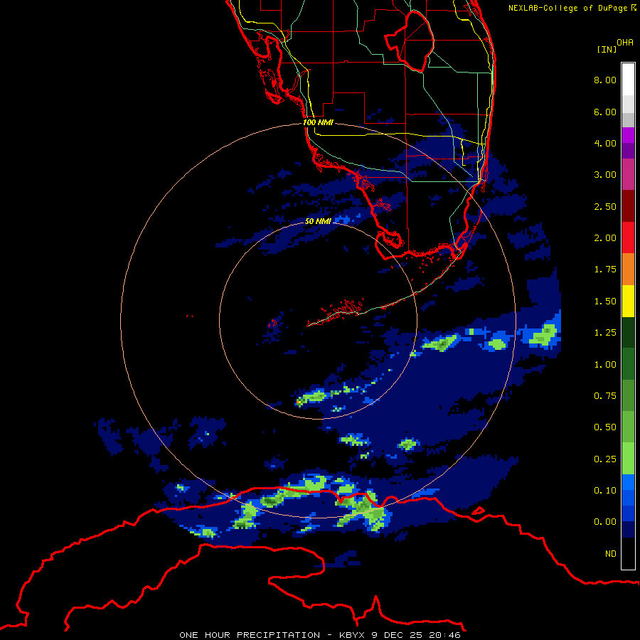Click the 0.50 legend value
The height and width of the screenshot is (640, 640).
605,427
